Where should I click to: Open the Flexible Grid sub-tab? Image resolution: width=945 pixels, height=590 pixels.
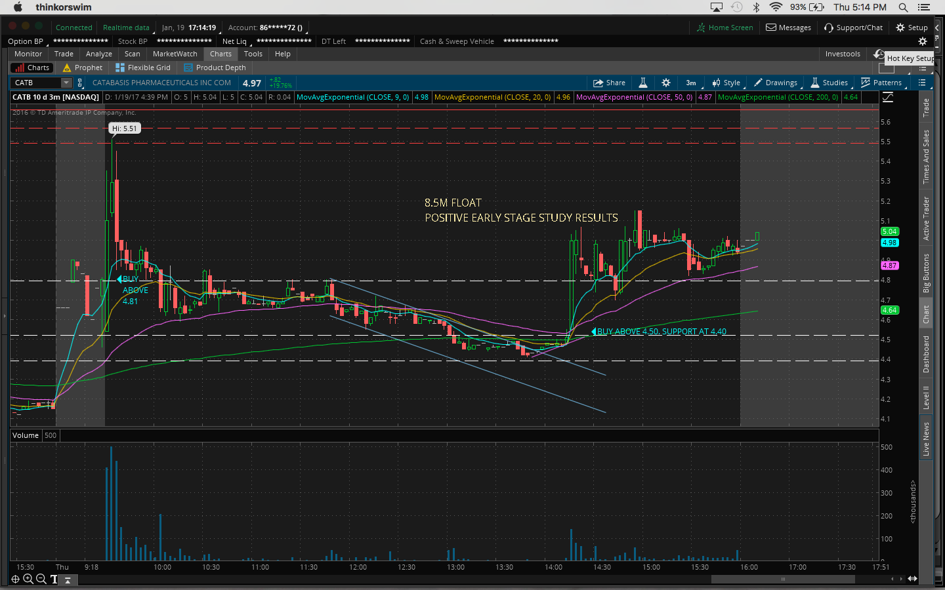pos(143,68)
